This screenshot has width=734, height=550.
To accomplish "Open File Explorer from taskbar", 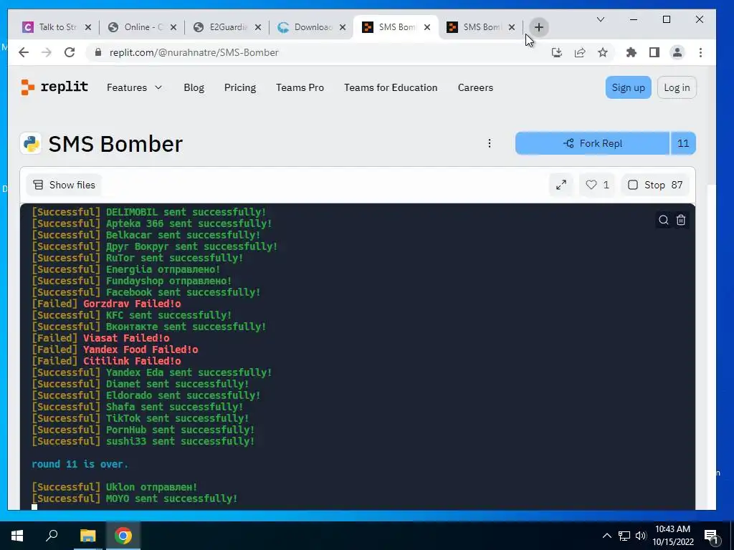I will pos(87,536).
